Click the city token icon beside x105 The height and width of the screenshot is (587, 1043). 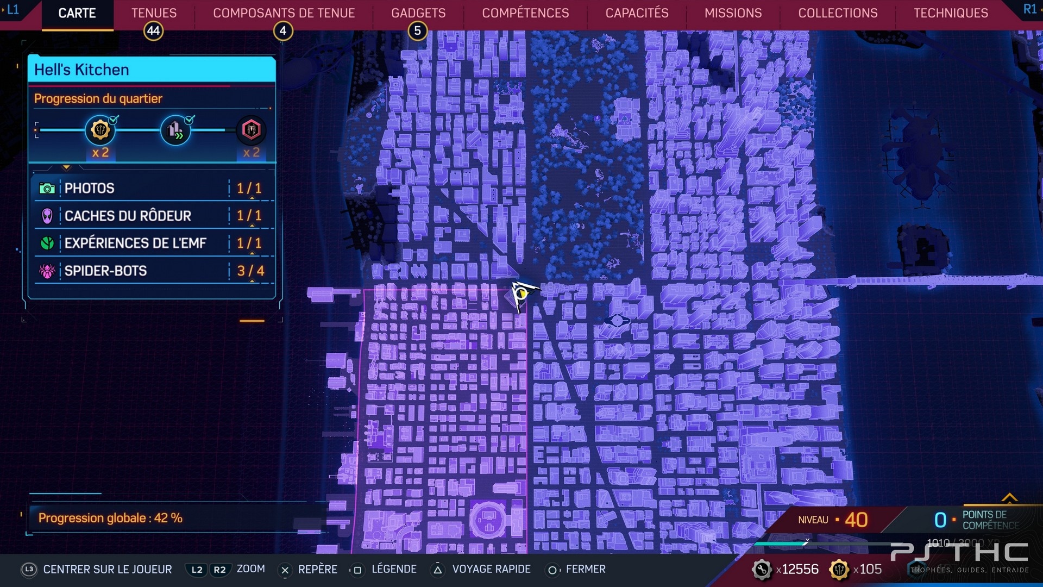coord(839,570)
